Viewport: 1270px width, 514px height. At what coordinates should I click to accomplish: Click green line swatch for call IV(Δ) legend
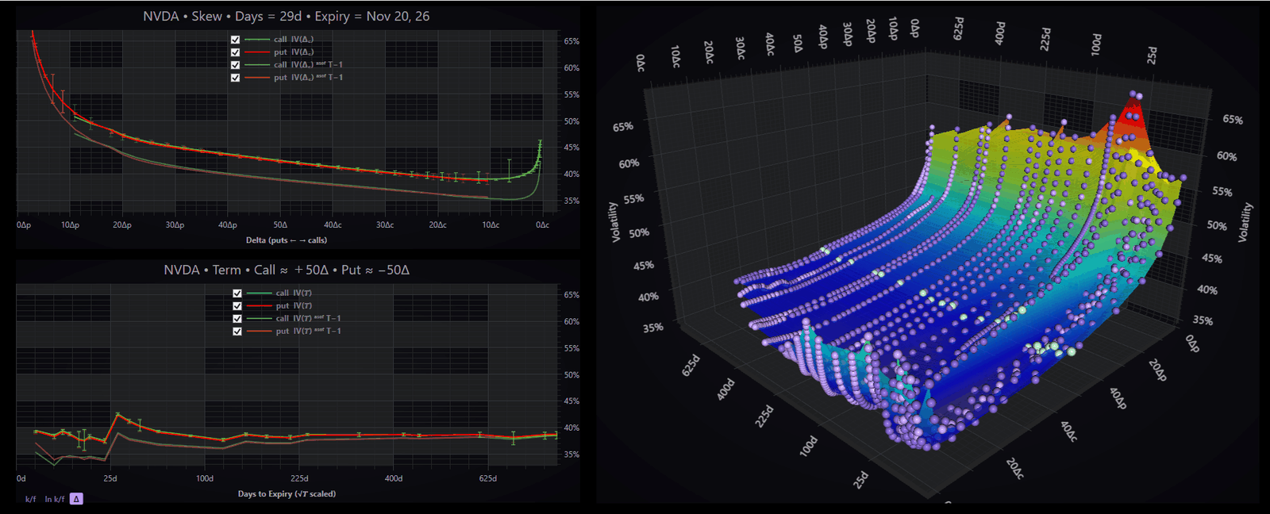(x=256, y=40)
